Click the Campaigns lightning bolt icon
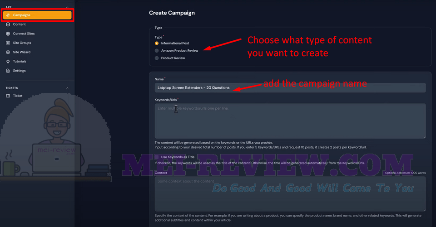 click(8, 15)
